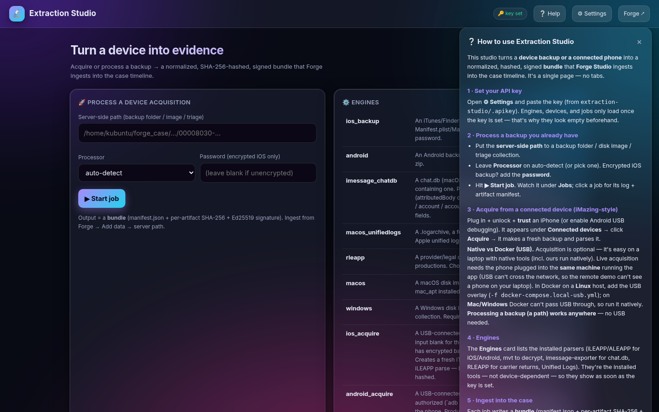Select the macos_unifiedlogs engine row

click(401, 236)
